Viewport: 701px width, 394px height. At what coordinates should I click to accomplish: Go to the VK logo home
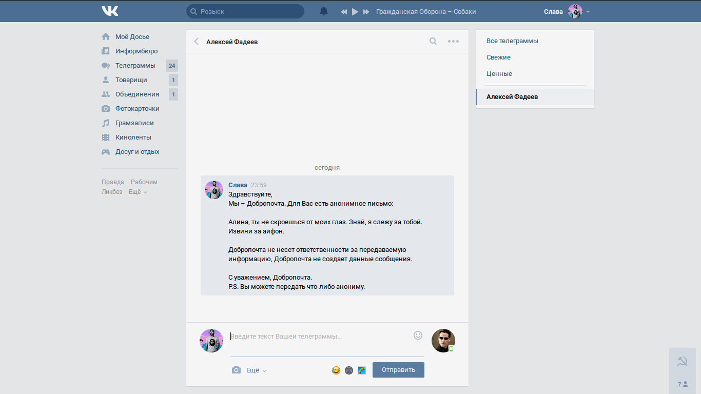pyautogui.click(x=110, y=11)
